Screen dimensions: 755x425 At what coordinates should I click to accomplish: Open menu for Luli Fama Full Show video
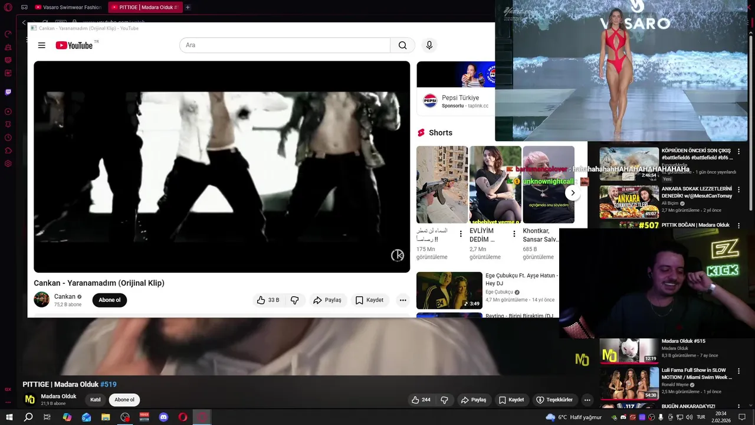[738, 371]
